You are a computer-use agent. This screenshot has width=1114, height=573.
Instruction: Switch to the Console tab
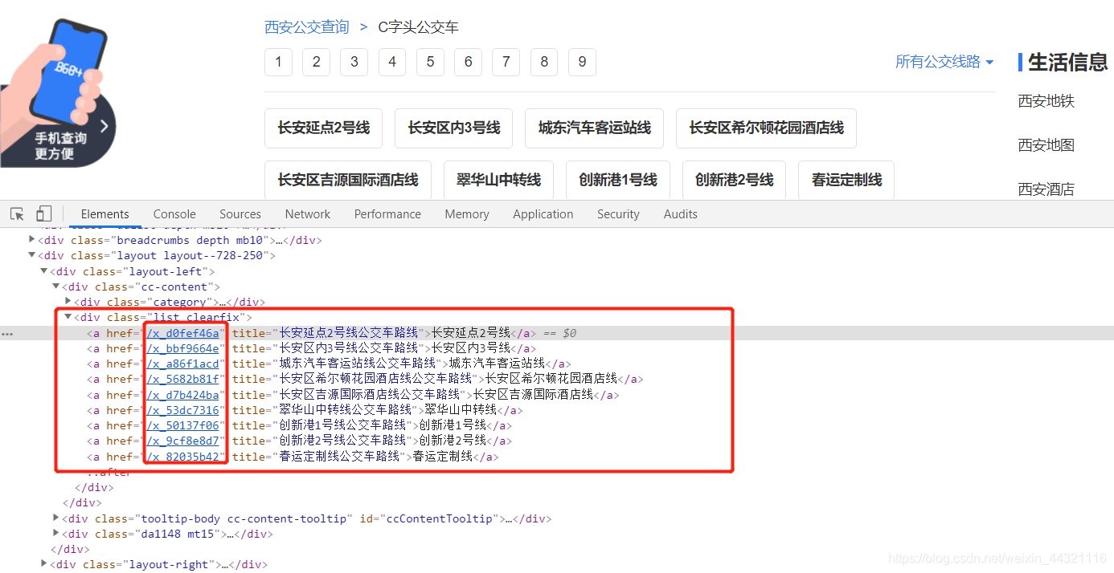174,214
